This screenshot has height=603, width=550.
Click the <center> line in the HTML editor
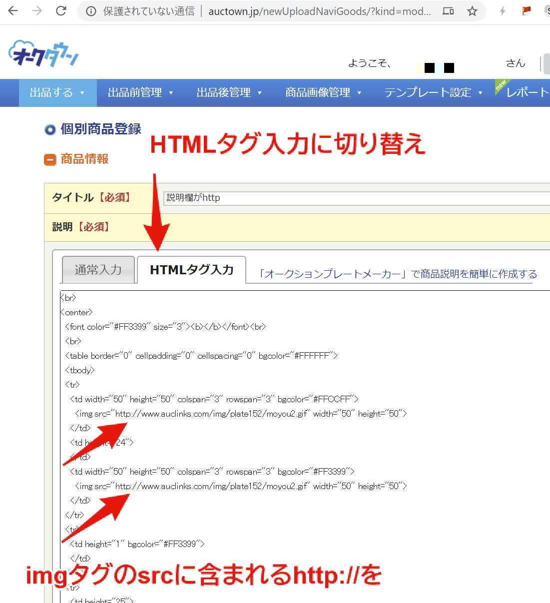click(x=76, y=312)
